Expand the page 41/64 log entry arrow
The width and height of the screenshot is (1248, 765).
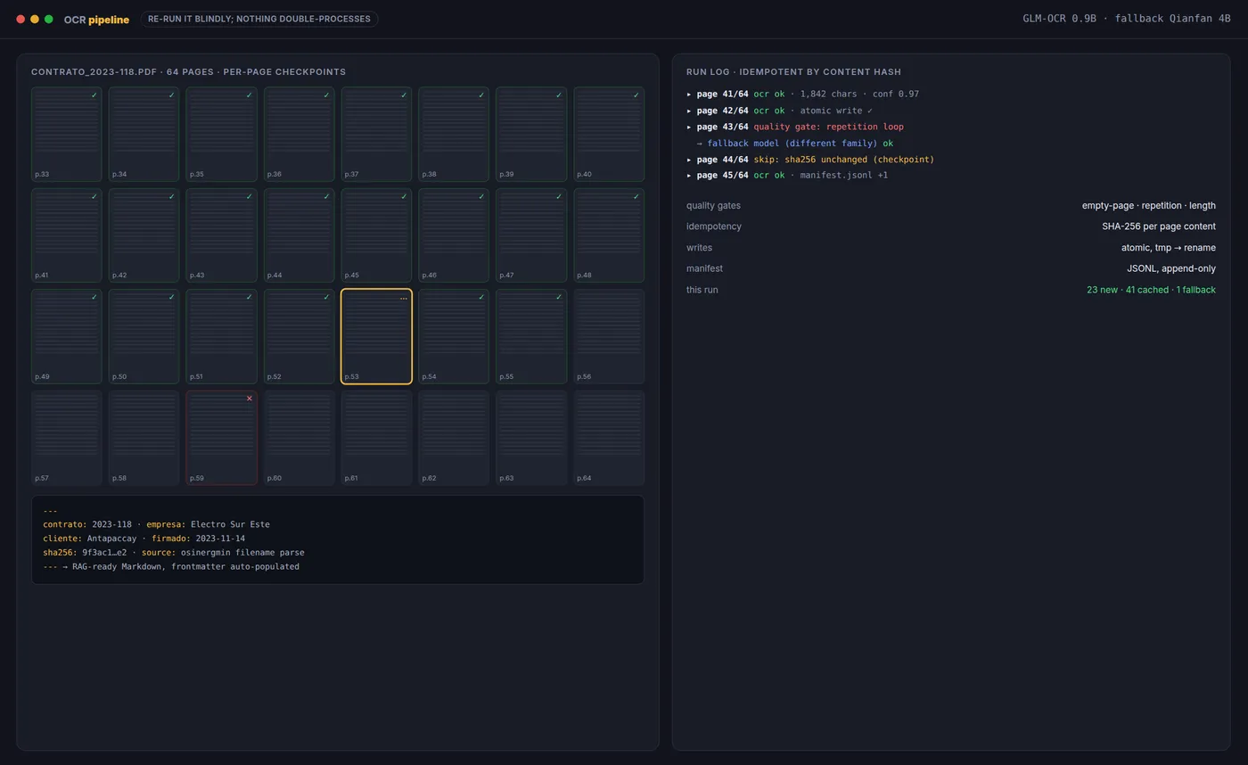pos(689,95)
